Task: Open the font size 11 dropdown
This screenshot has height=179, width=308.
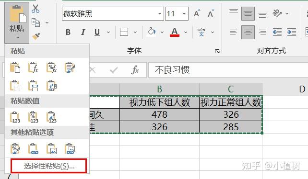Action: click(x=184, y=13)
